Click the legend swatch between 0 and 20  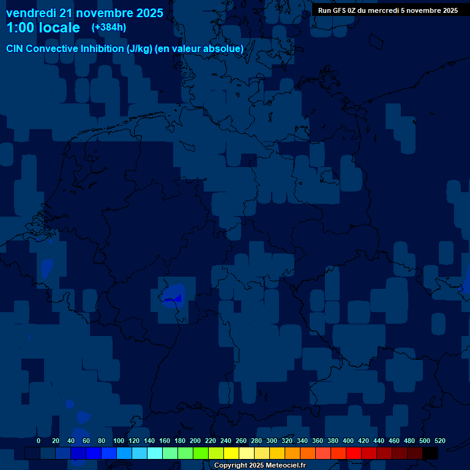48,453
